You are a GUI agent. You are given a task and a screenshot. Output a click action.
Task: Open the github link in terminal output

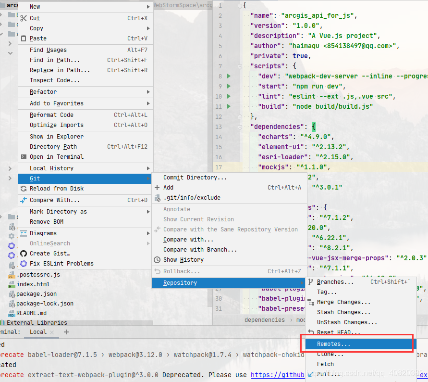(x=278, y=375)
